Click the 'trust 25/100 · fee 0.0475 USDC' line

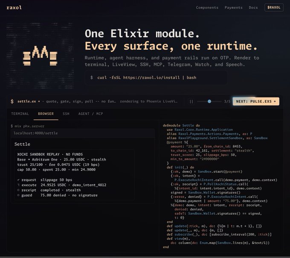pyautogui.click(x=58, y=164)
